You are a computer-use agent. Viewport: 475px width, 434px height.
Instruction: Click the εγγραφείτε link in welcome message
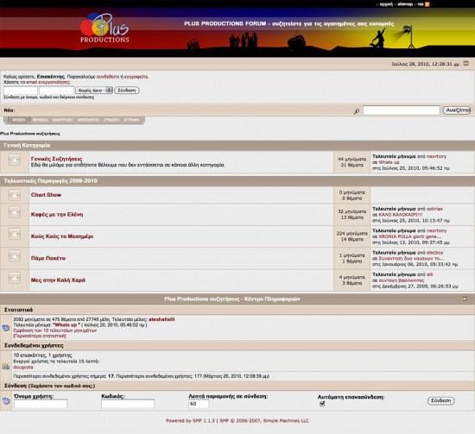point(136,77)
